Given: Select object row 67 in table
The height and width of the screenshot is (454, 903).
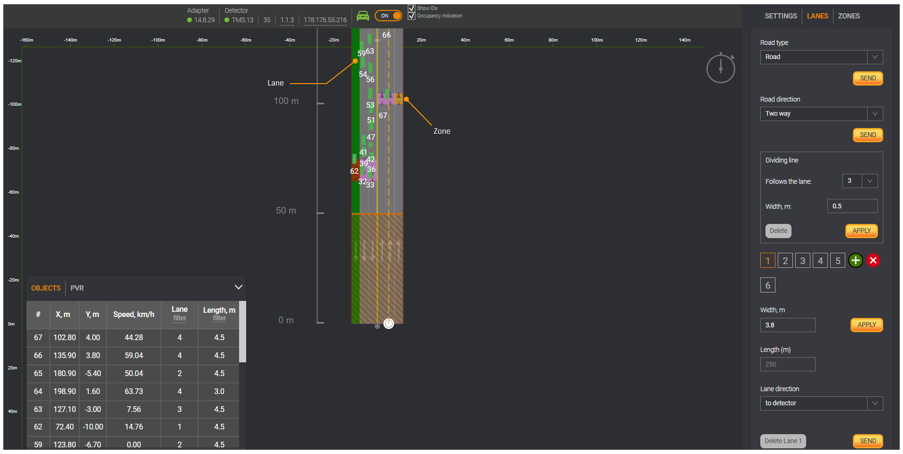Looking at the screenshot, I should coord(133,338).
